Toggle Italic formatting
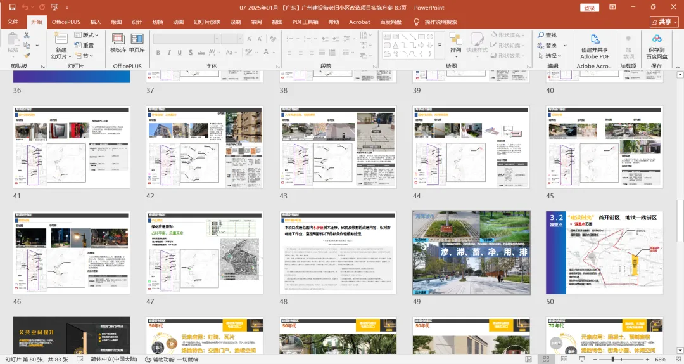The height and width of the screenshot is (364, 684). coord(169,53)
